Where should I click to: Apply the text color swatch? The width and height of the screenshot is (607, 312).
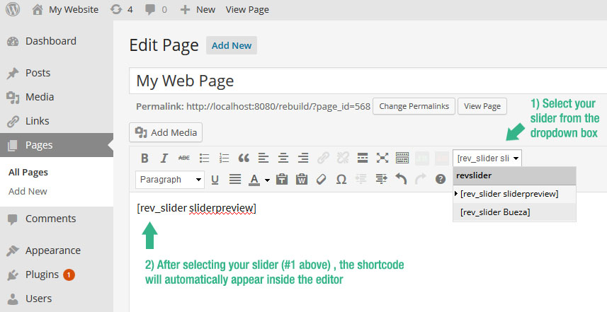[254, 180]
